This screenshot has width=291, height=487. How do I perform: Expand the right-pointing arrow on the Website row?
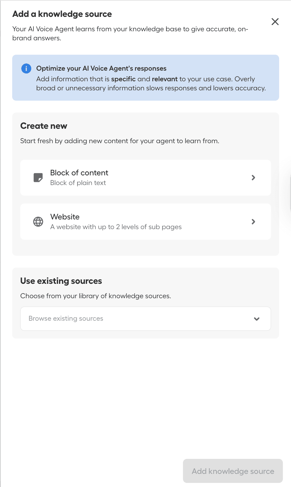tap(254, 222)
